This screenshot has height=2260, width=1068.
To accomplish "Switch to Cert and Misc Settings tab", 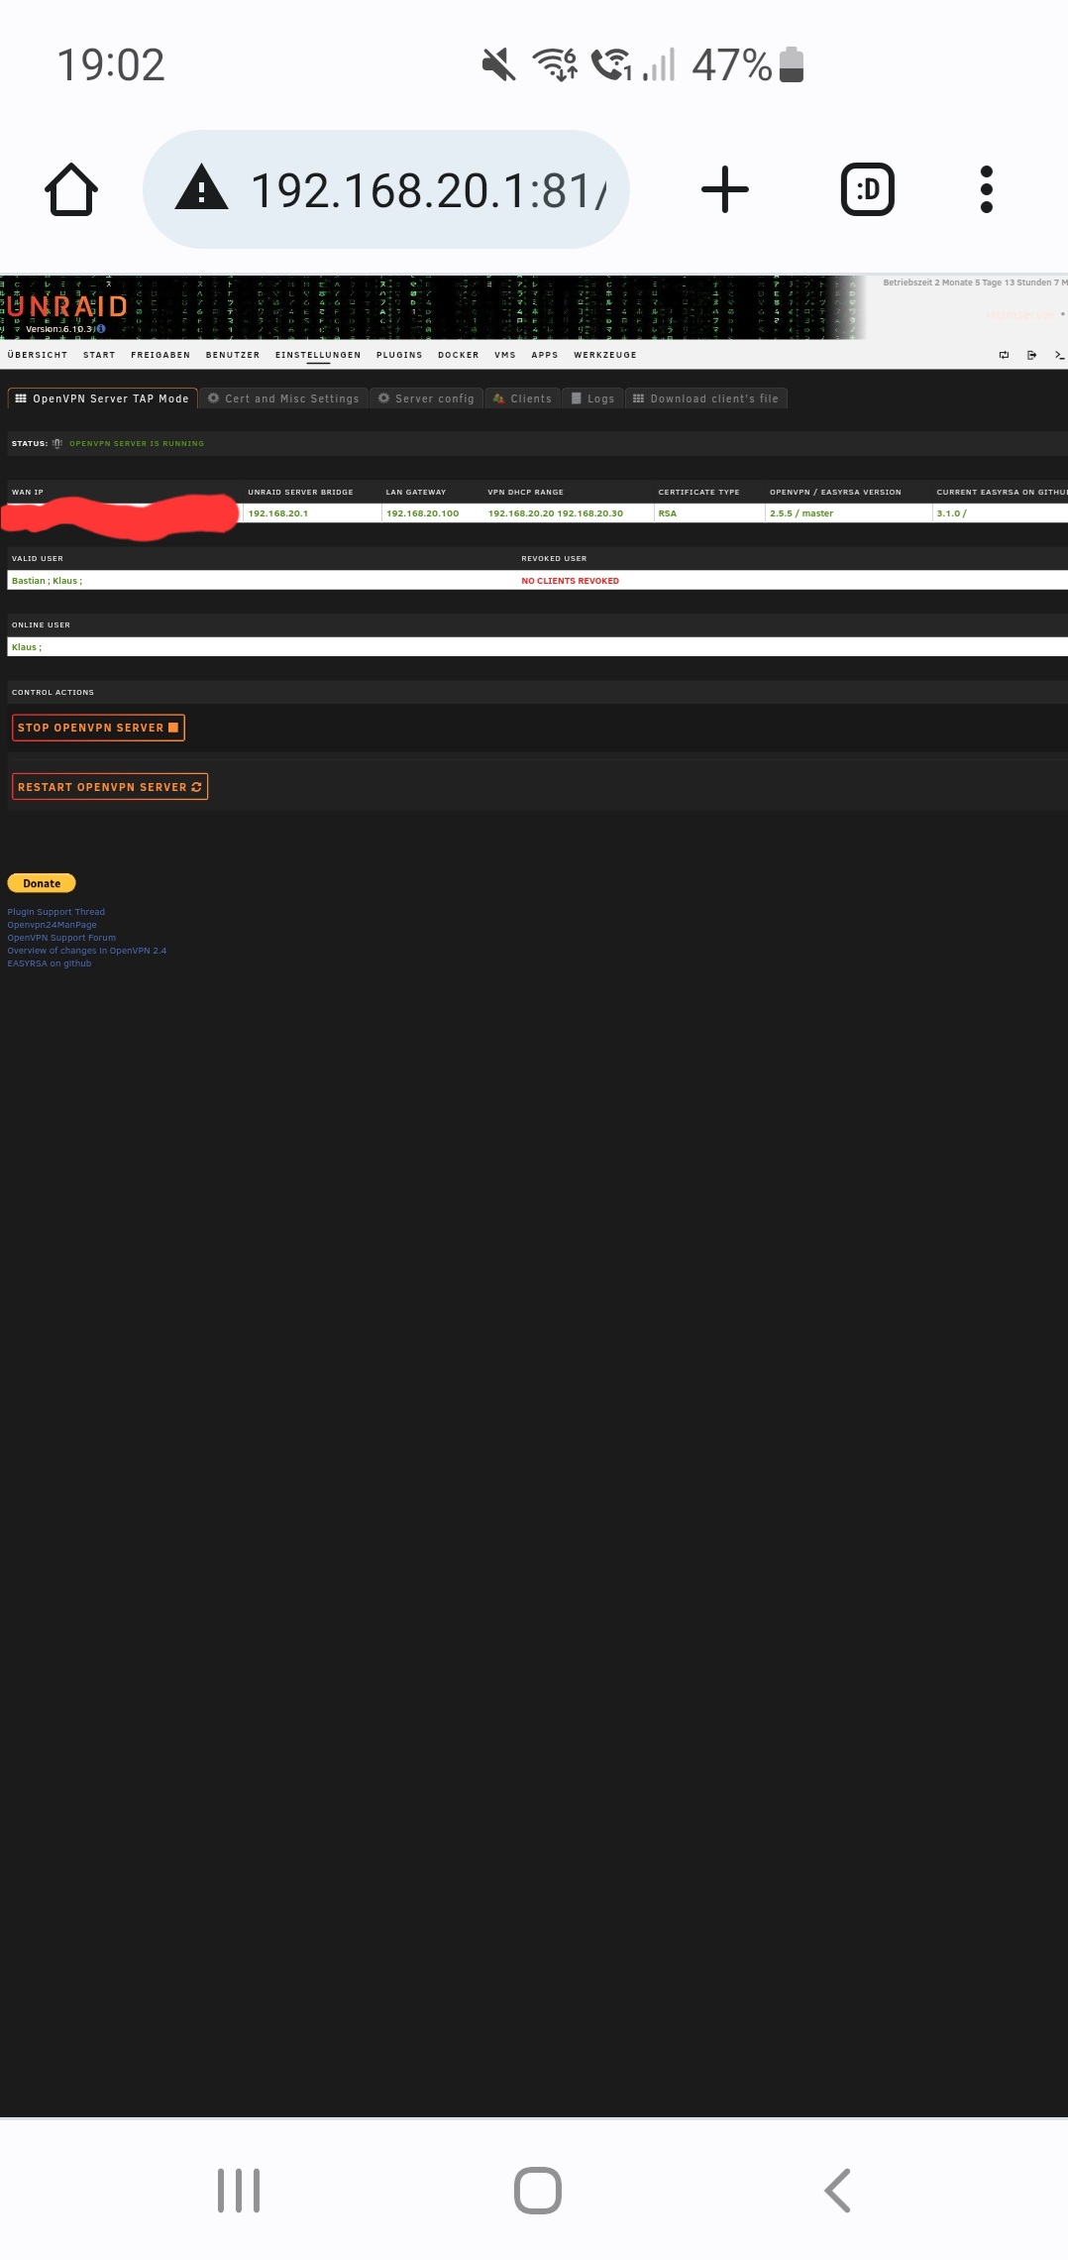I will (283, 398).
